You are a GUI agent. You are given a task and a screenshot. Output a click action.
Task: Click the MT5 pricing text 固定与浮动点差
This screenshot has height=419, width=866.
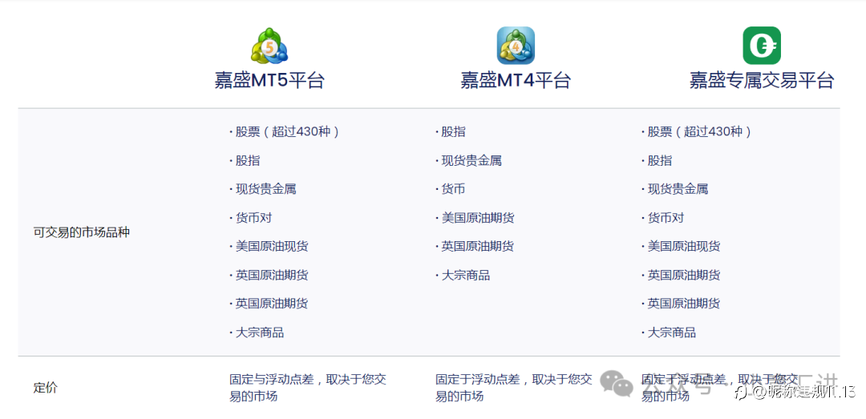(x=272, y=379)
